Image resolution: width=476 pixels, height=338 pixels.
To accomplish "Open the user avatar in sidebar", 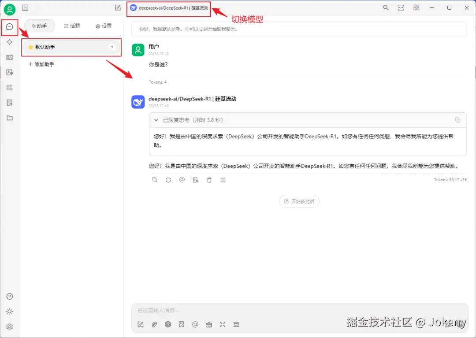I will (9, 9).
